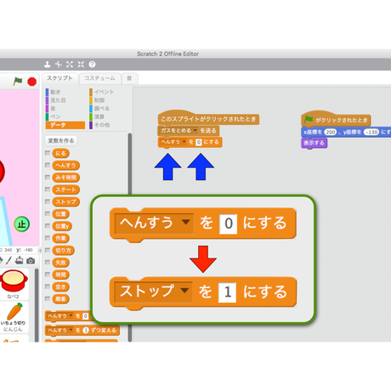This screenshot has height=391, width=391.
Task: Click the 変数を作る button
Action: (61, 140)
